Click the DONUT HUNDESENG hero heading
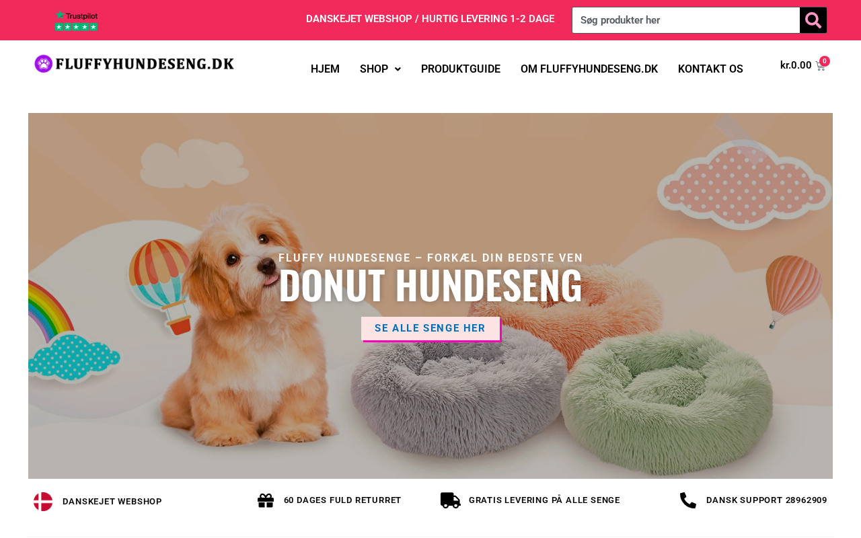861x538 pixels. pos(430,286)
